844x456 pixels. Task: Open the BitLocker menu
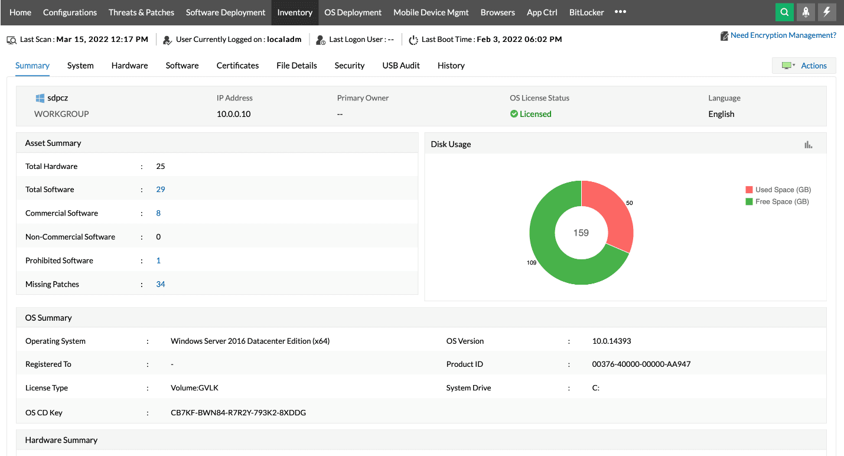point(586,12)
